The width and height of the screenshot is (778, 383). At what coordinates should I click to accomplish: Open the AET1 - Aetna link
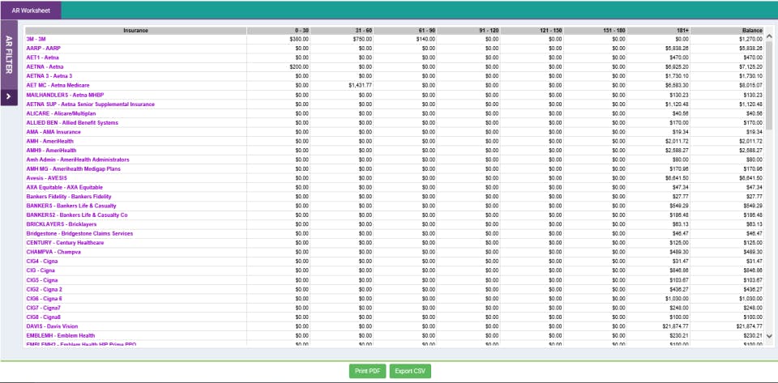pos(42,57)
